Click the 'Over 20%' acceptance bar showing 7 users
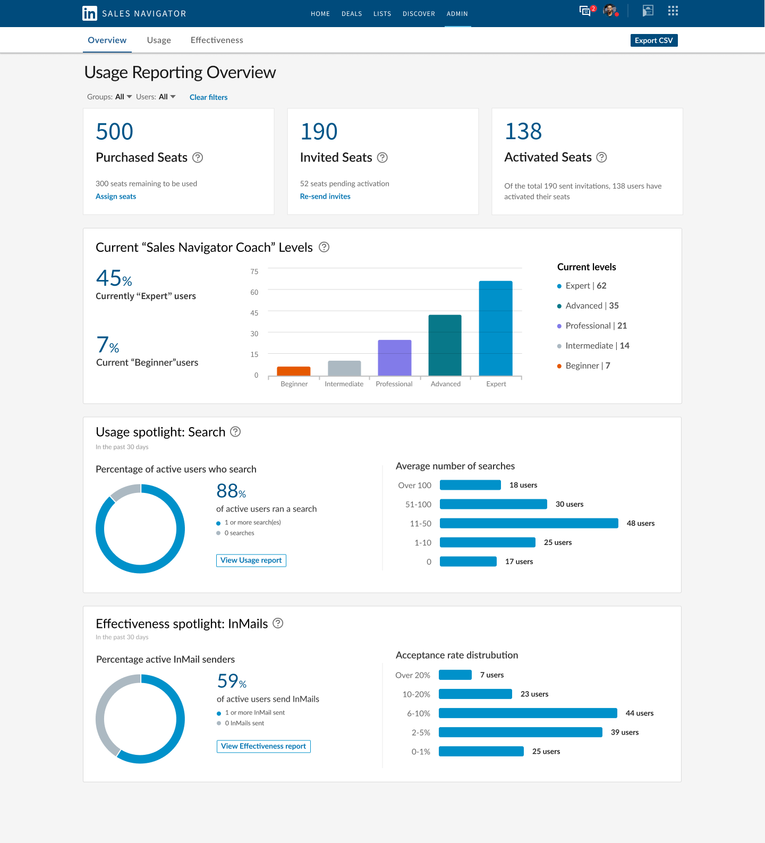The width and height of the screenshot is (765, 843). [455, 675]
